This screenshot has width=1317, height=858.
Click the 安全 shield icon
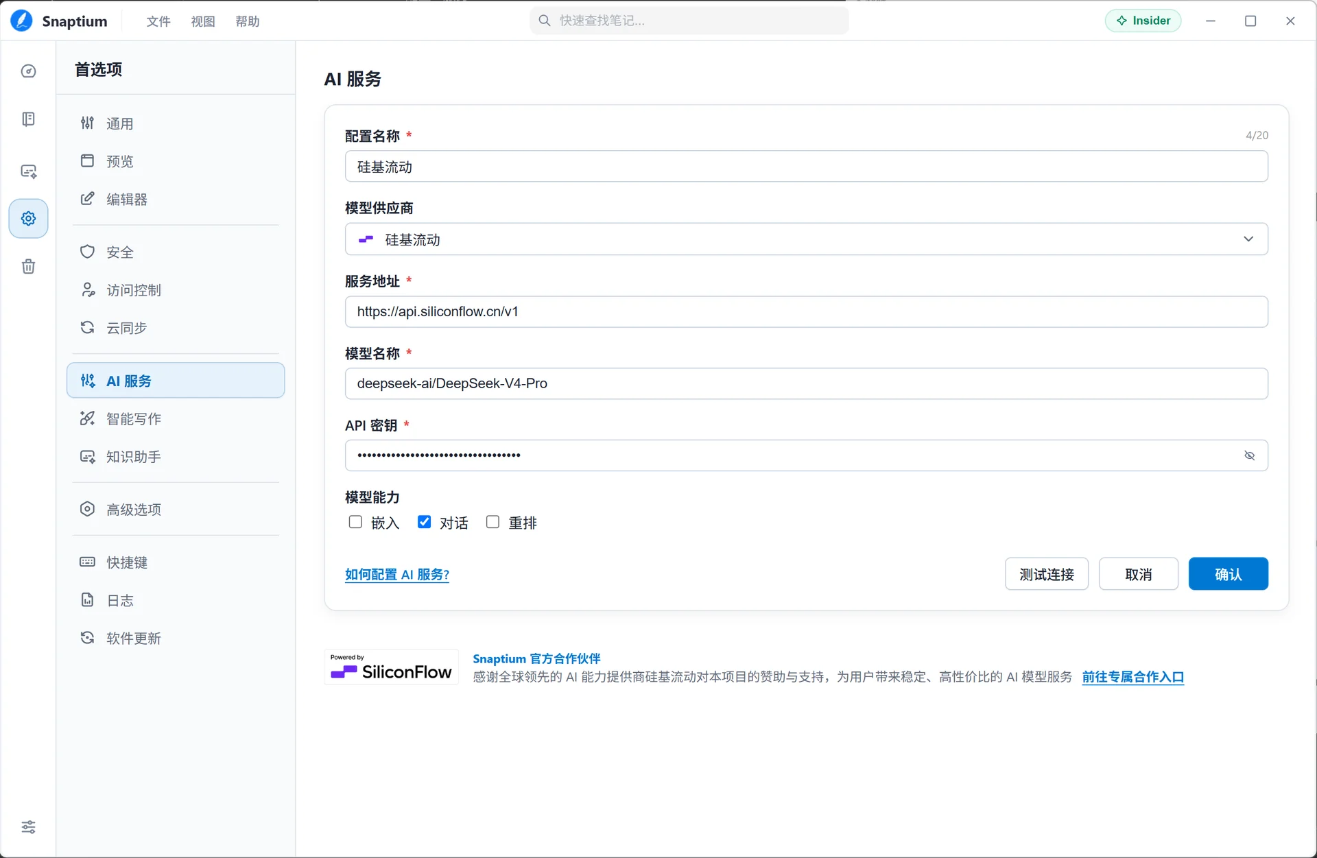87,252
